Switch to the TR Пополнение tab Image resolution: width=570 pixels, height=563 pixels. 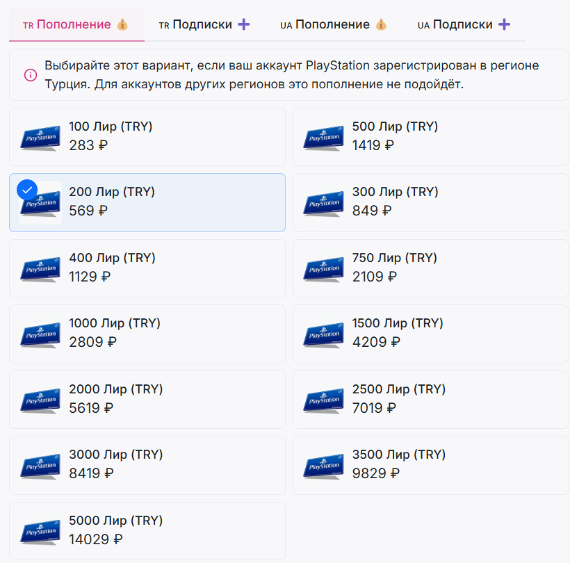(x=76, y=25)
